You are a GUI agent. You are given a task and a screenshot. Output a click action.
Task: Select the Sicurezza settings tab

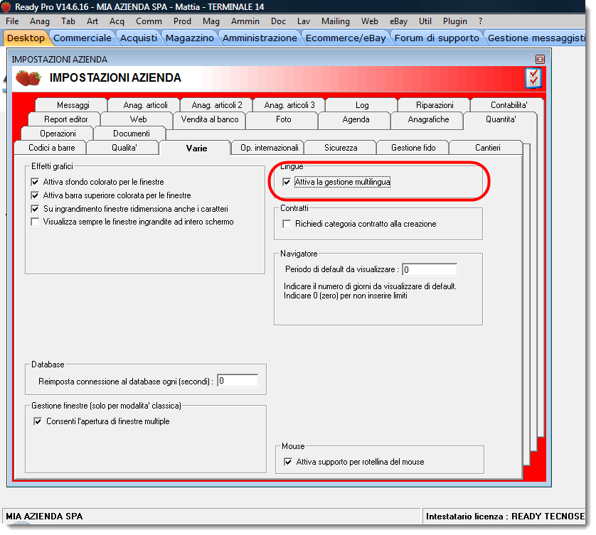(x=341, y=148)
